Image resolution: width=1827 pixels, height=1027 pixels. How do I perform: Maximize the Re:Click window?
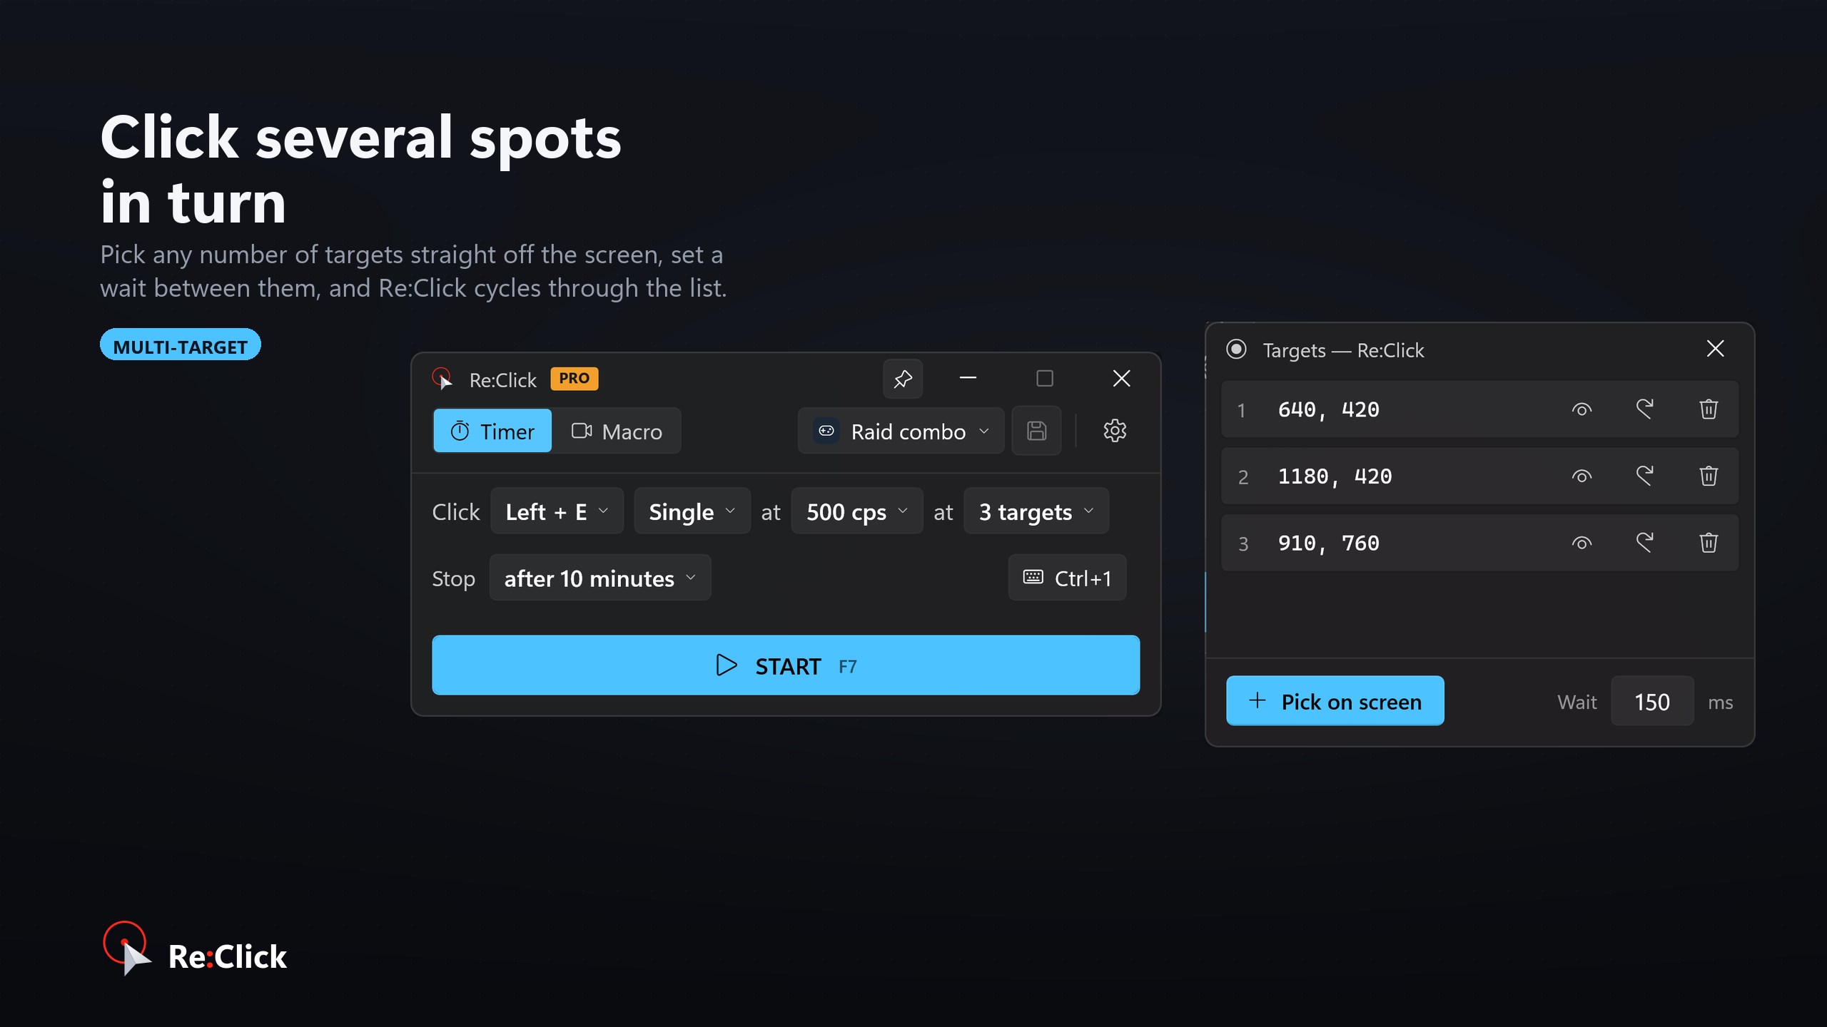1045,378
